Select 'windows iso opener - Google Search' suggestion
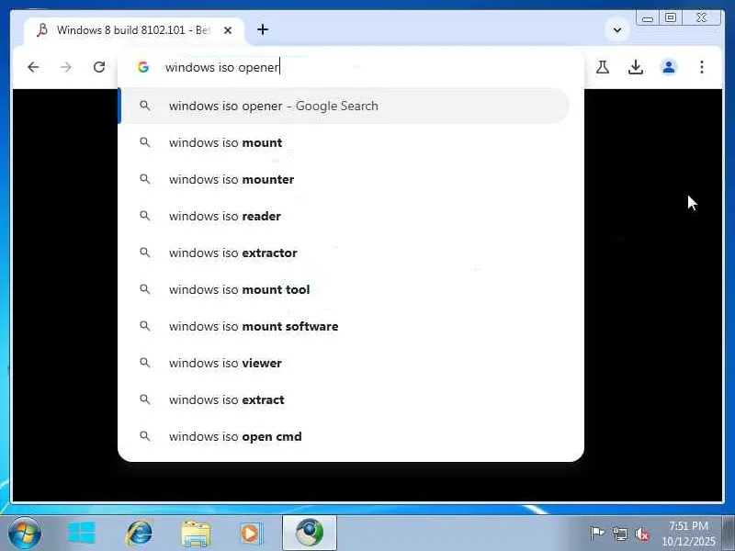 345,106
